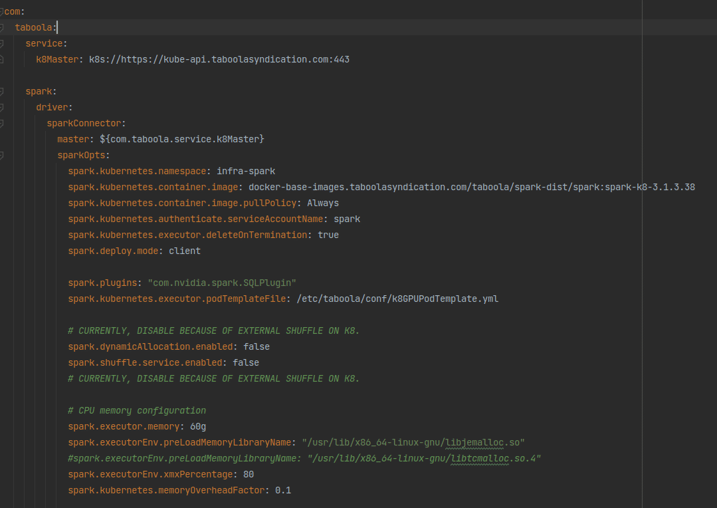Viewport: 717px width, 508px height.
Task: Click the 'Always' pull policy value
Action: 323,203
